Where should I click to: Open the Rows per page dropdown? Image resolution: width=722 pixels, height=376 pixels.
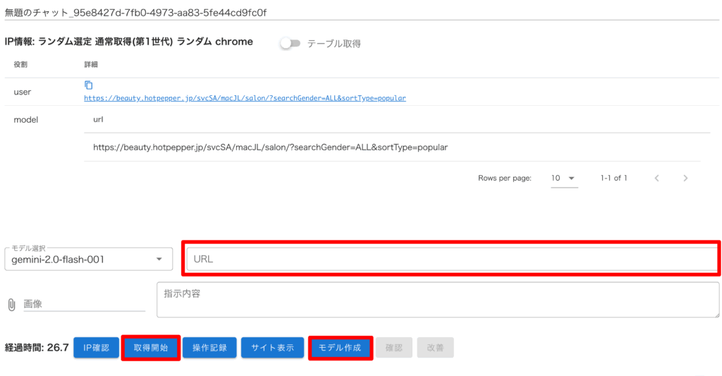(564, 178)
